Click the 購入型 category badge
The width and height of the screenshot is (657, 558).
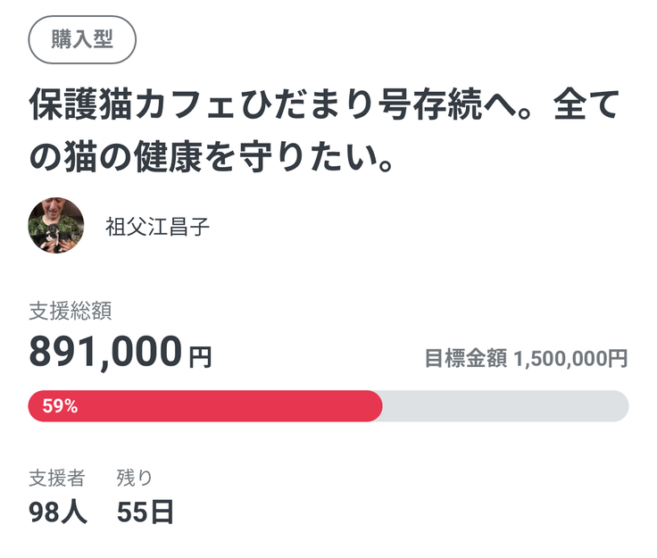pos(82,40)
